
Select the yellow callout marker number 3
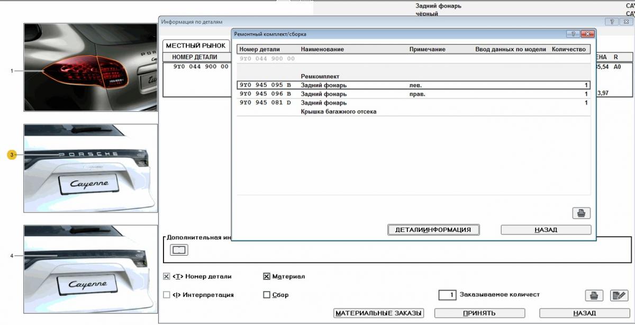click(11, 155)
